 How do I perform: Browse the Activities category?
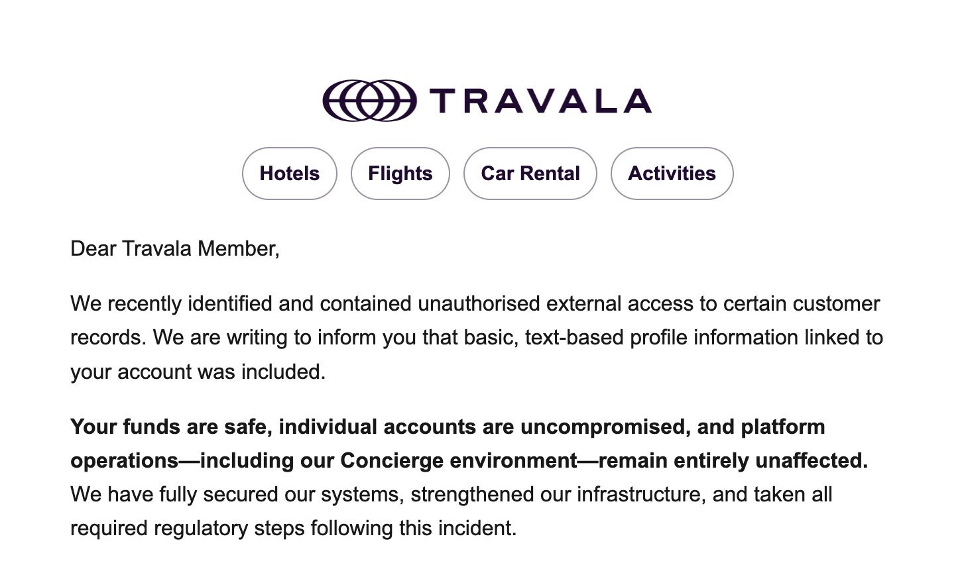[x=672, y=174]
